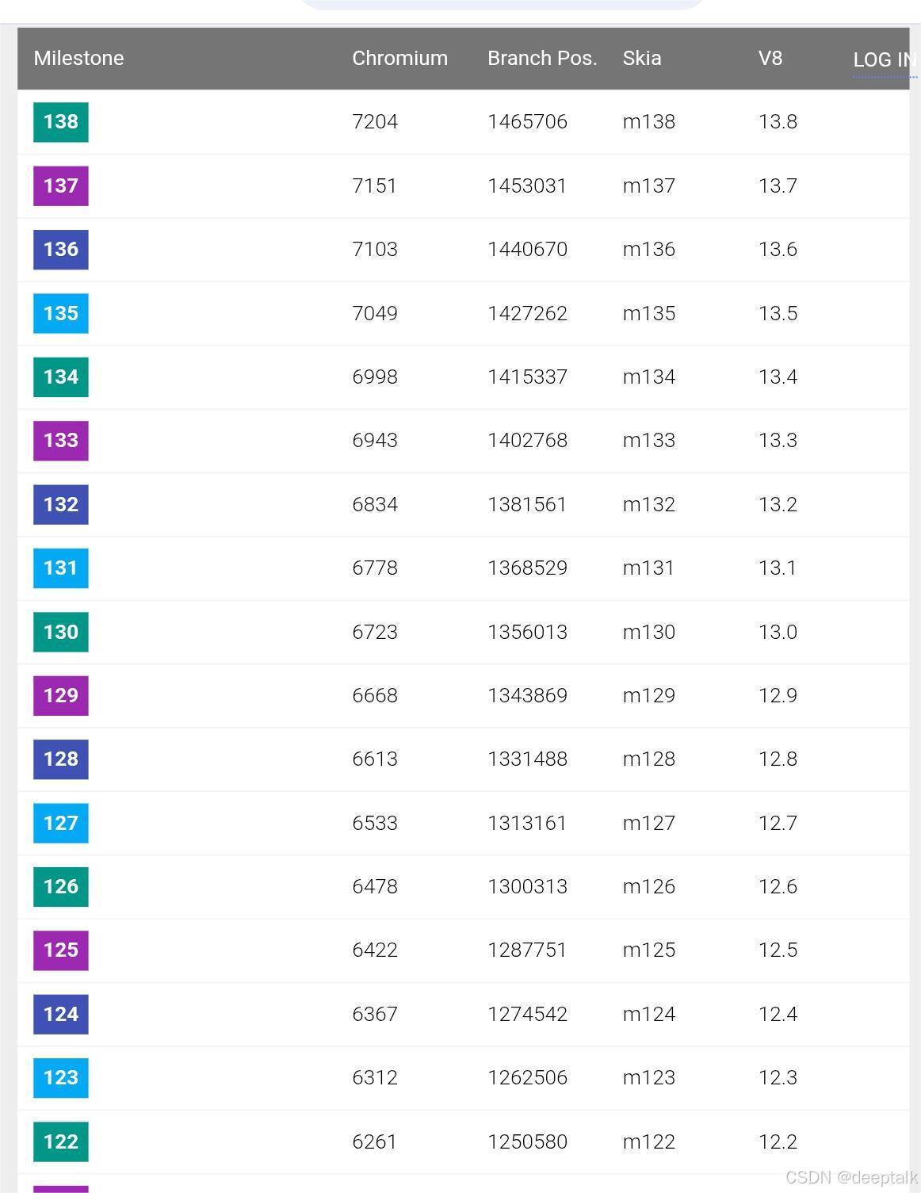
Task: Click the Chromium column header
Action: (400, 58)
